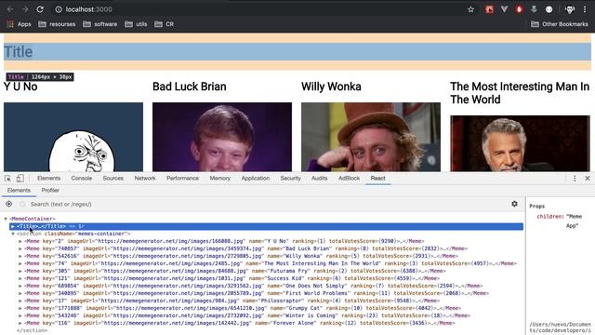
Task: Switch to the Network tab
Action: point(145,178)
